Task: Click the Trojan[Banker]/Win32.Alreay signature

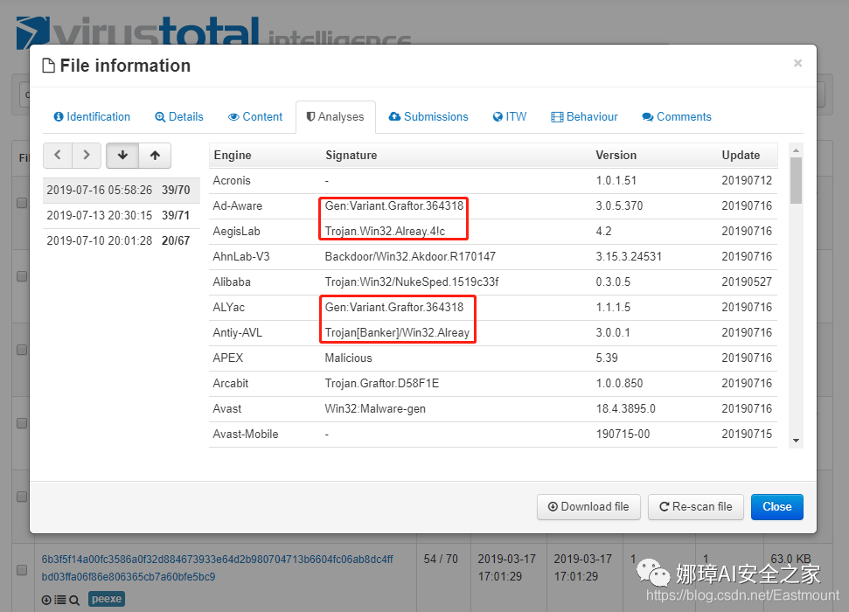Action: point(397,333)
